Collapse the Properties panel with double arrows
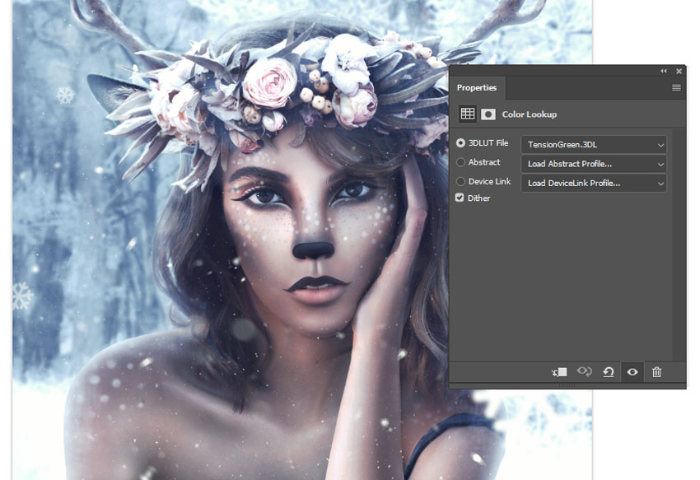Screen dimensions: 700x480 (664, 71)
